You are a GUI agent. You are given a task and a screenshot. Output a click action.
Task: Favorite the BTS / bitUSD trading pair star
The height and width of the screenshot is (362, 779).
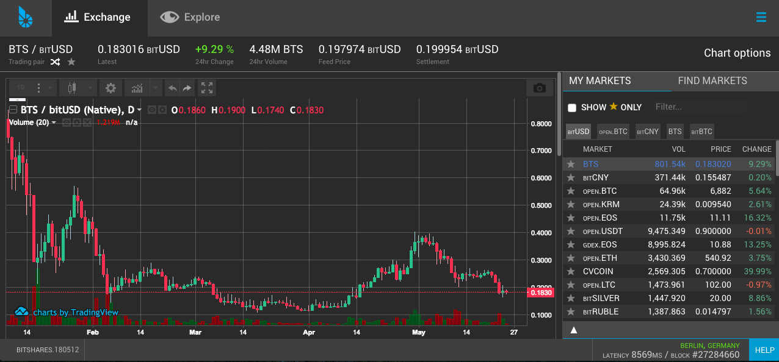pyautogui.click(x=71, y=62)
